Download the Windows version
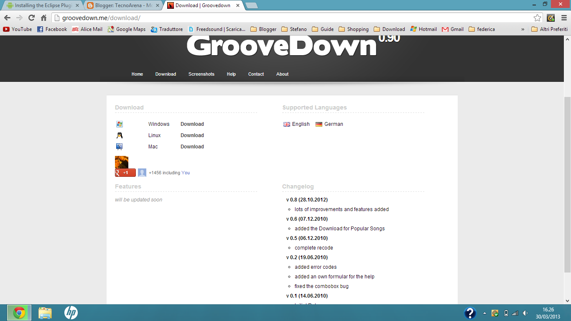 pyautogui.click(x=192, y=124)
